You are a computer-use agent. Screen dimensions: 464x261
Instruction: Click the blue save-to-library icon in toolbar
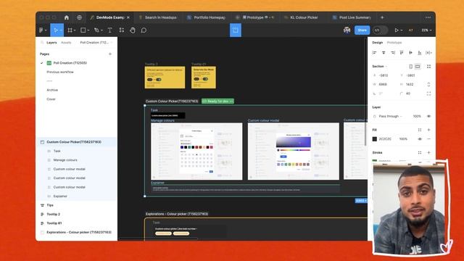coord(236,30)
